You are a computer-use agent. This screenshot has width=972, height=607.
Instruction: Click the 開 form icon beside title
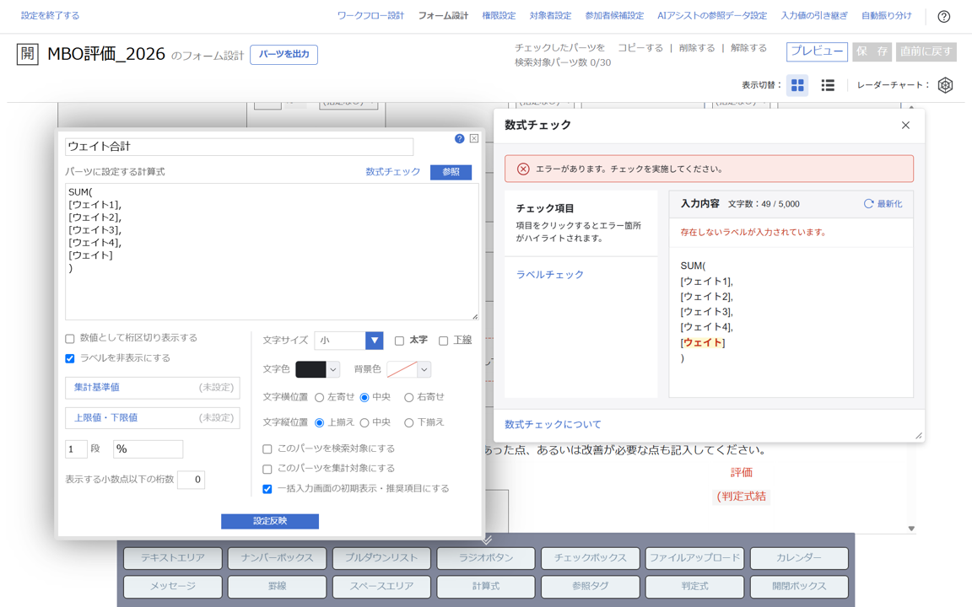(27, 54)
